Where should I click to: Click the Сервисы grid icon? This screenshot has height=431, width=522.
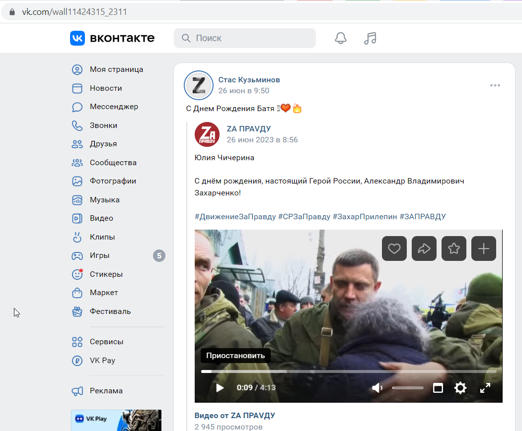click(77, 342)
